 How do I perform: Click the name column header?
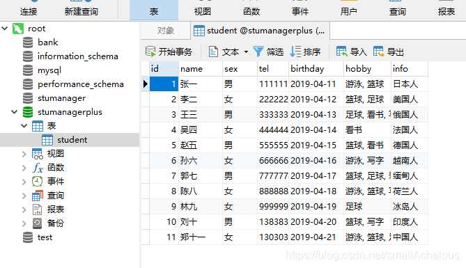201,69
